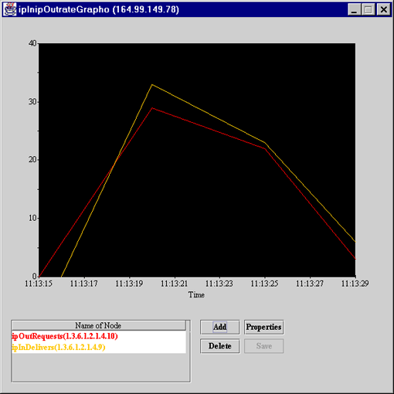Click the 11:13:21 time axis label
This screenshot has width=394, height=394.
coord(174,284)
